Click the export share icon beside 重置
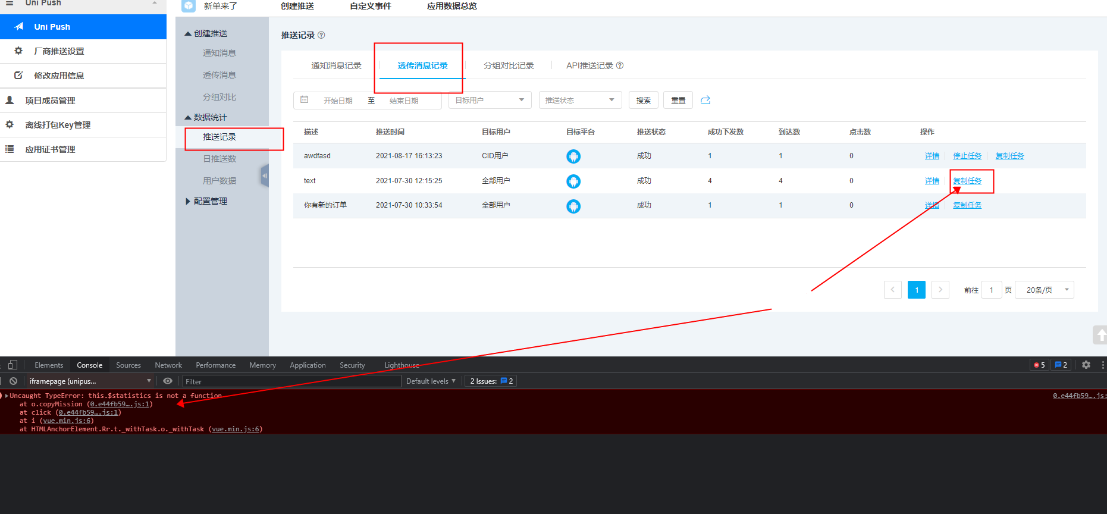The width and height of the screenshot is (1107, 514). (x=705, y=100)
